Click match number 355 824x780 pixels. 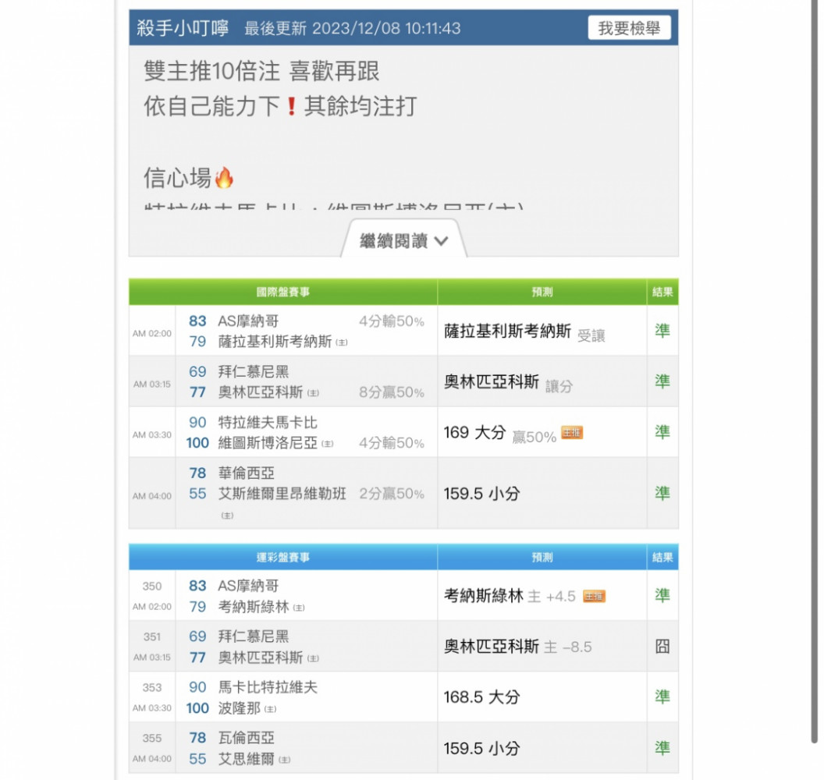152,738
